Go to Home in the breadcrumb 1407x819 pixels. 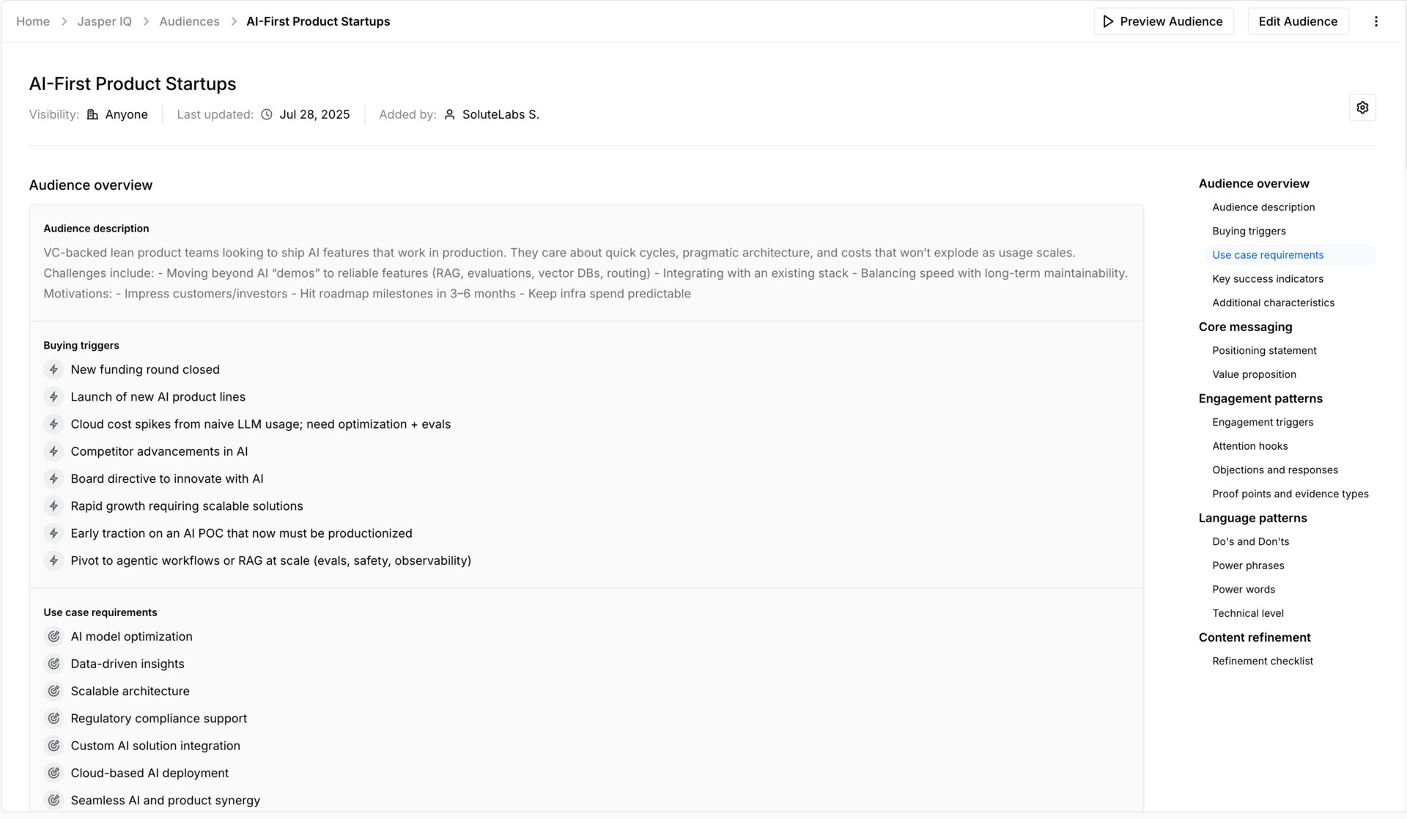(33, 21)
